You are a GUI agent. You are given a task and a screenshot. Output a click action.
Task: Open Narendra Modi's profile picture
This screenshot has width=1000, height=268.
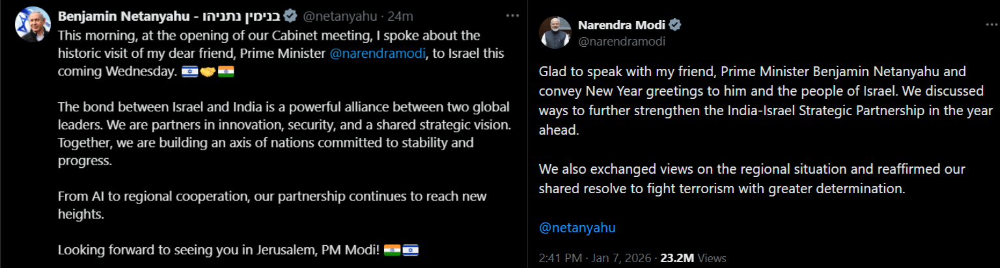[555, 33]
